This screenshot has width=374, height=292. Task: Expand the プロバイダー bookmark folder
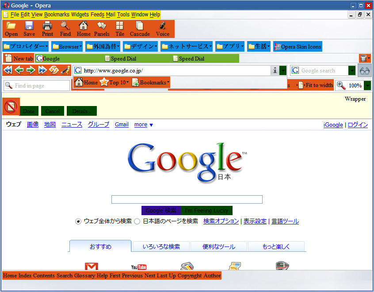(x=26, y=47)
